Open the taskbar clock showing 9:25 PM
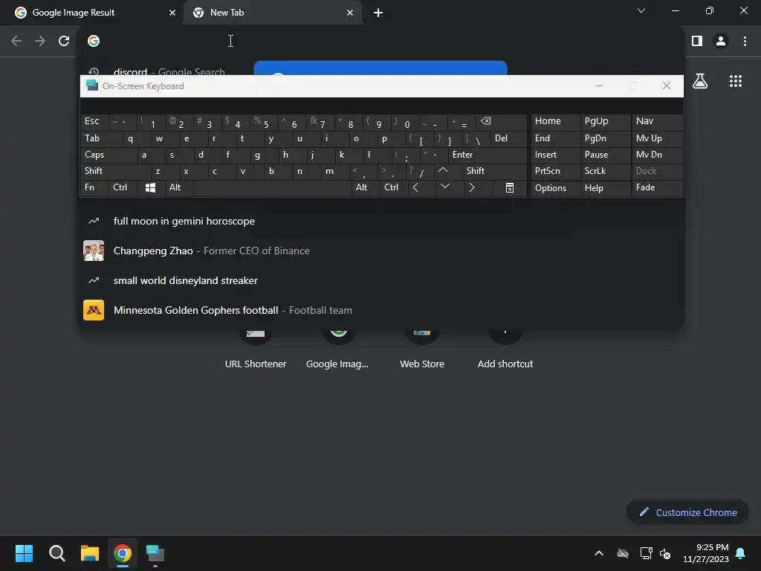This screenshot has width=761, height=571. 706,553
